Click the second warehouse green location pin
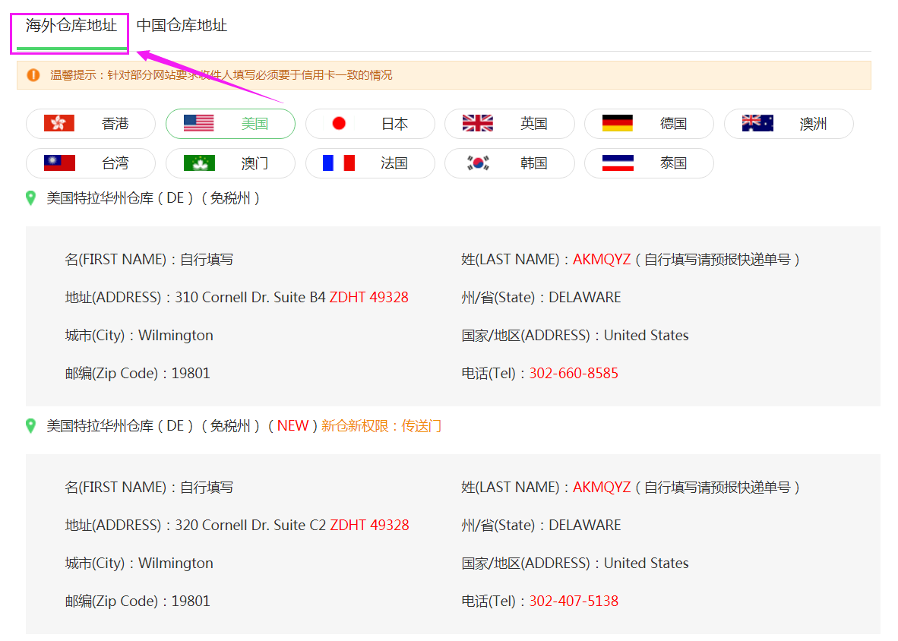 point(30,426)
